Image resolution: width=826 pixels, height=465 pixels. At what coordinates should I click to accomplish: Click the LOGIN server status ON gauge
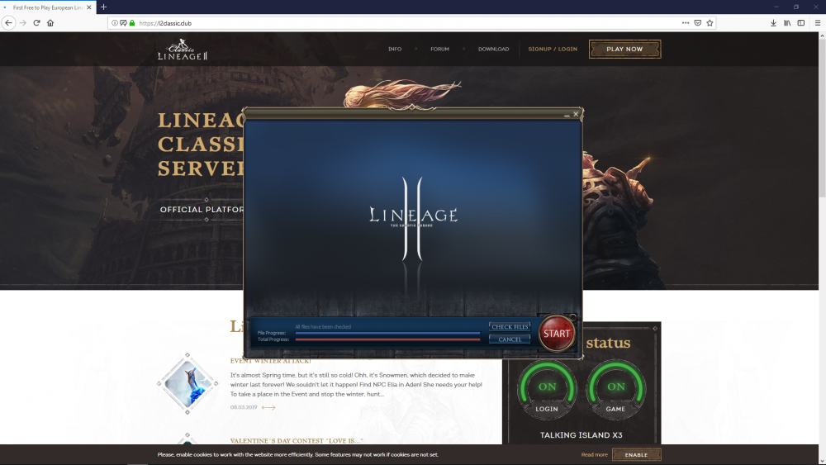click(546, 390)
